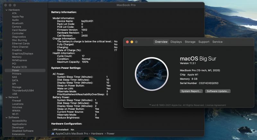
Task: Collapse the Network section in the sidebar
Action: (x=6, y=97)
